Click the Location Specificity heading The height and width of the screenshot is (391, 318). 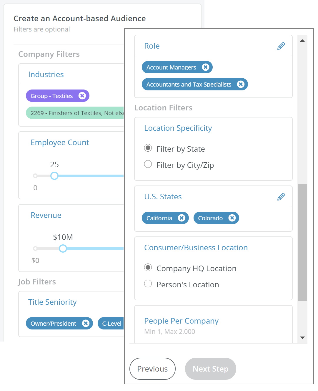coord(178,128)
